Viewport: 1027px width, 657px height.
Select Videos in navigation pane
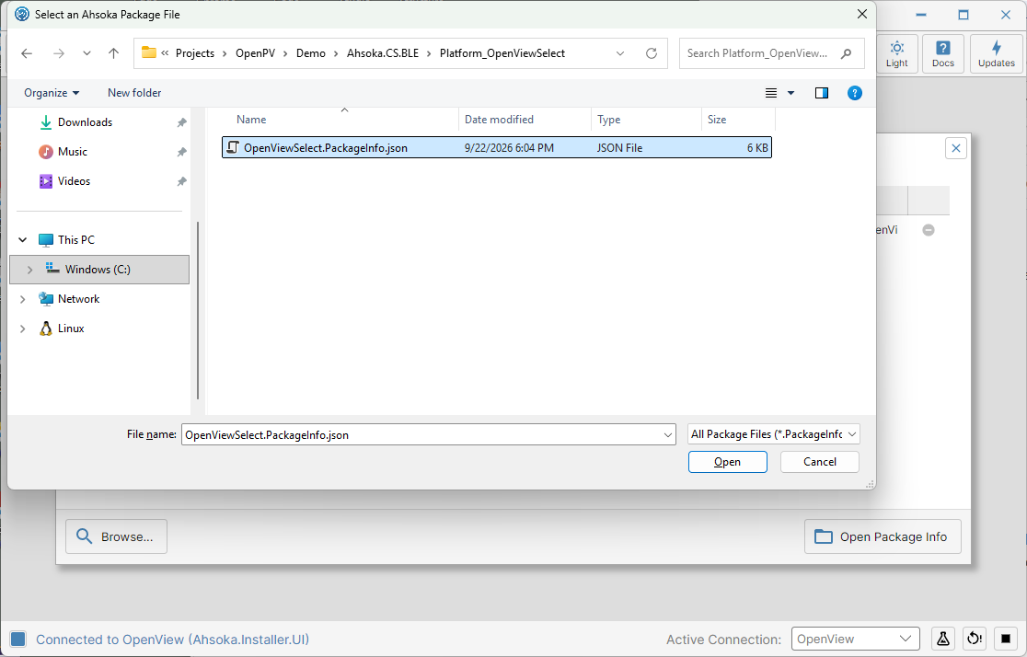74,181
